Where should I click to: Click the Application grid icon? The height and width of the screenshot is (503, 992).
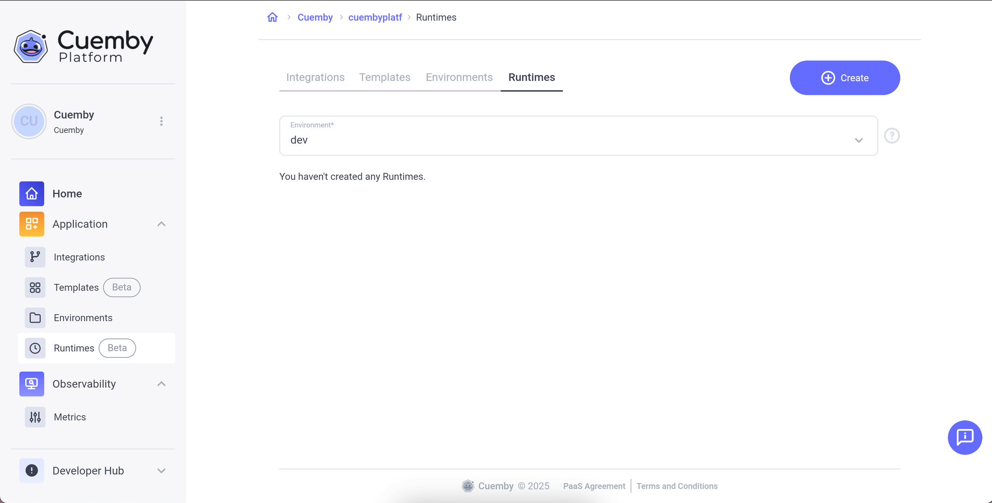coord(31,224)
